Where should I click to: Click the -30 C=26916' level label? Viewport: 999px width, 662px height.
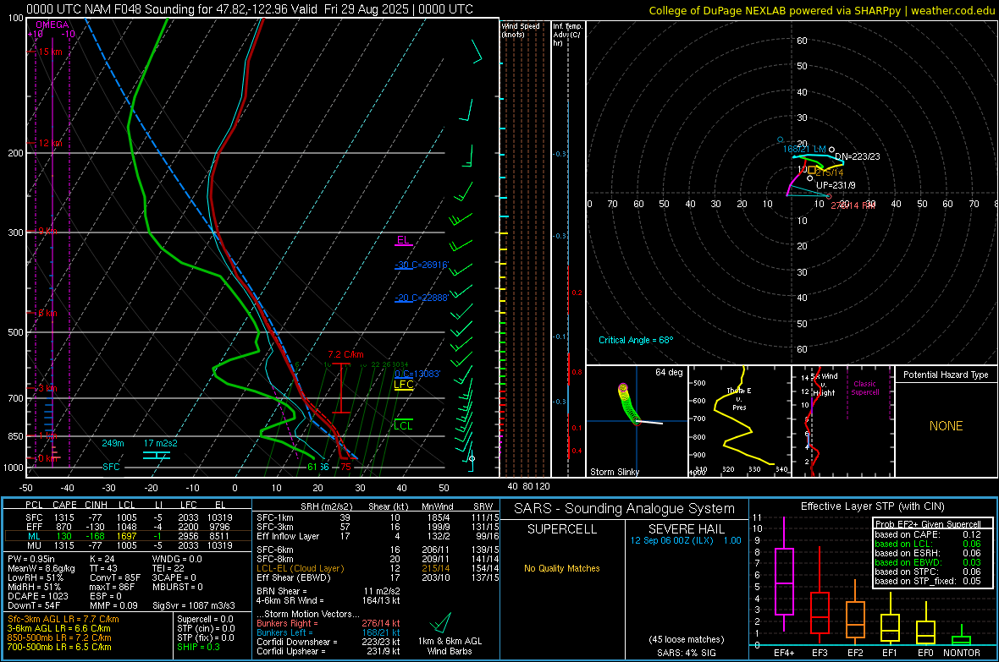pos(422,265)
